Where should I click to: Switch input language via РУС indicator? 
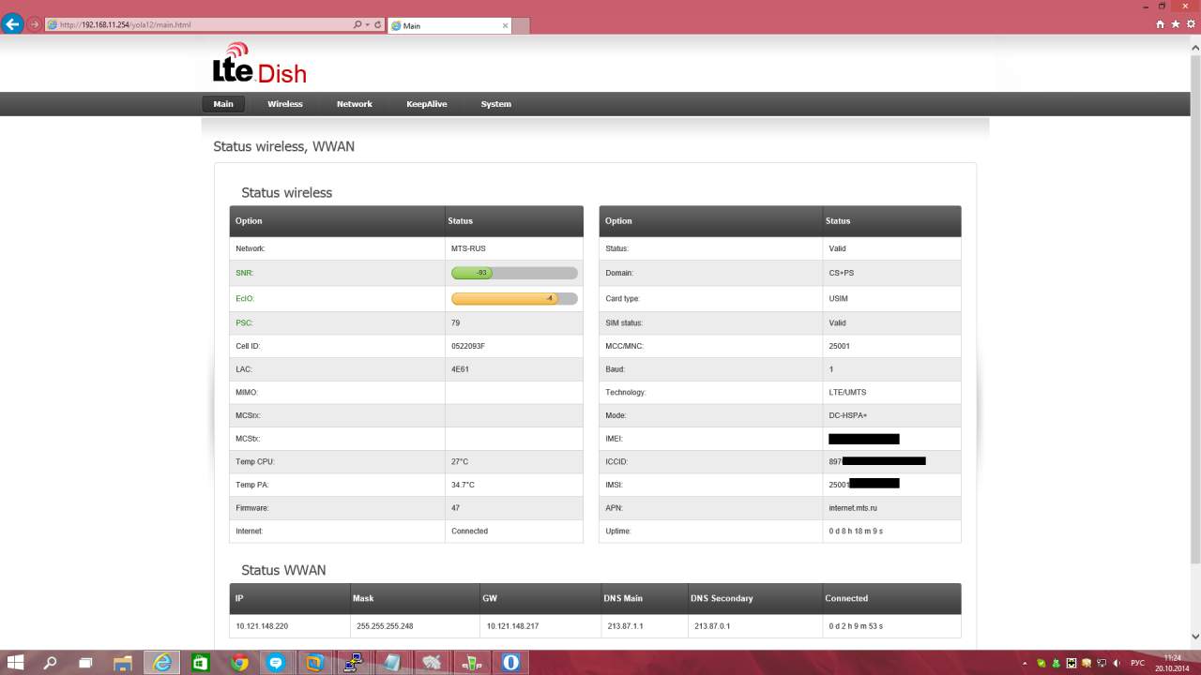point(1137,663)
